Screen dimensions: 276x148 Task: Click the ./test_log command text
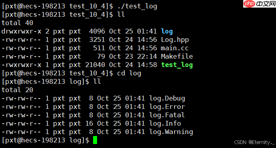click(x=137, y=6)
